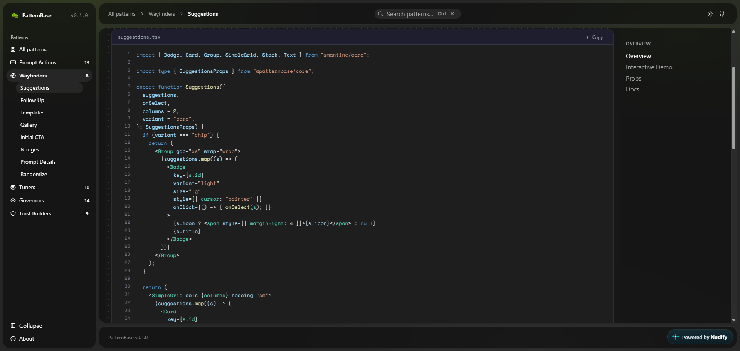Click the PatternBase v0.1.0 footer text

point(128,338)
